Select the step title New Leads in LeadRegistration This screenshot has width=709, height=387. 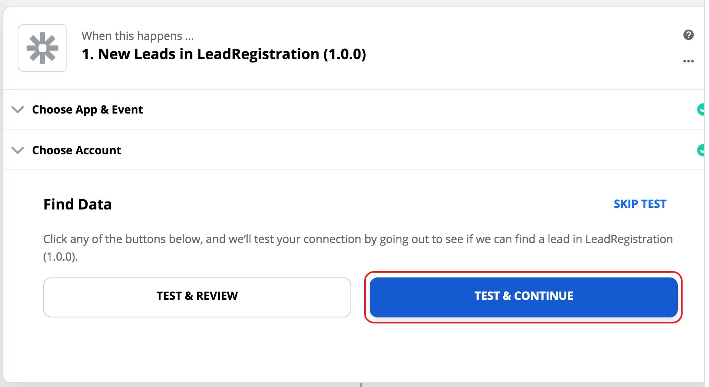pos(224,54)
